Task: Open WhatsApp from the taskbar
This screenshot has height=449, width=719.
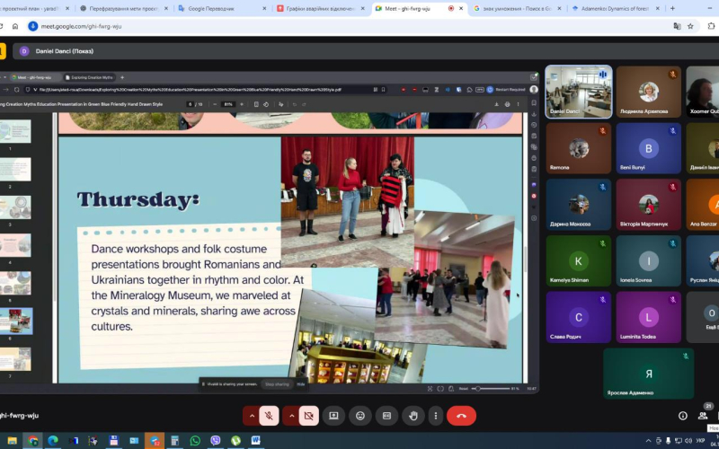Action: (195, 441)
